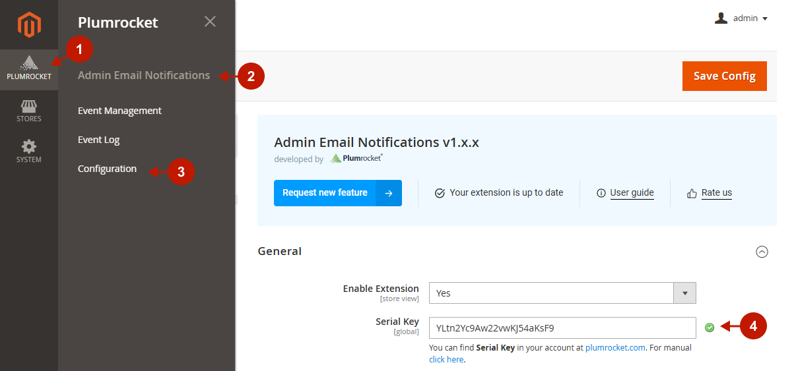Viewport: 796px width, 371px height.
Task: Open the User guide link
Action: [x=632, y=193]
